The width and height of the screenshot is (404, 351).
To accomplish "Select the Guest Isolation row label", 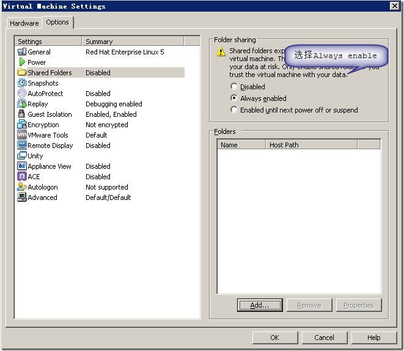I will click(50, 114).
